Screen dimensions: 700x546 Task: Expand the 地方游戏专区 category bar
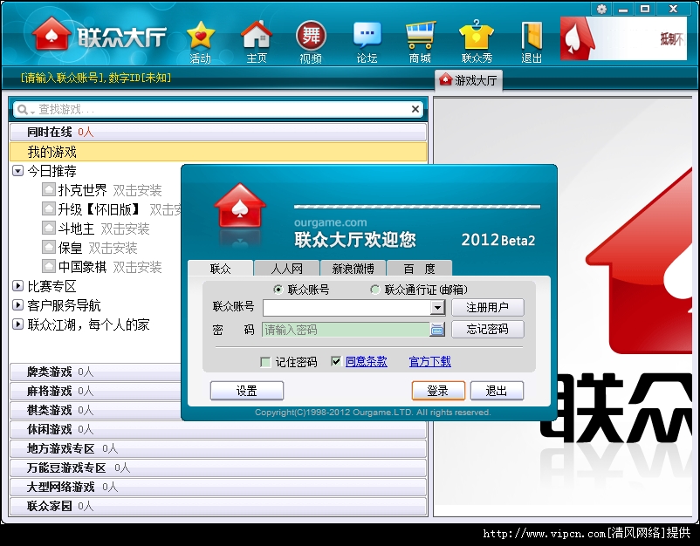click(218, 448)
